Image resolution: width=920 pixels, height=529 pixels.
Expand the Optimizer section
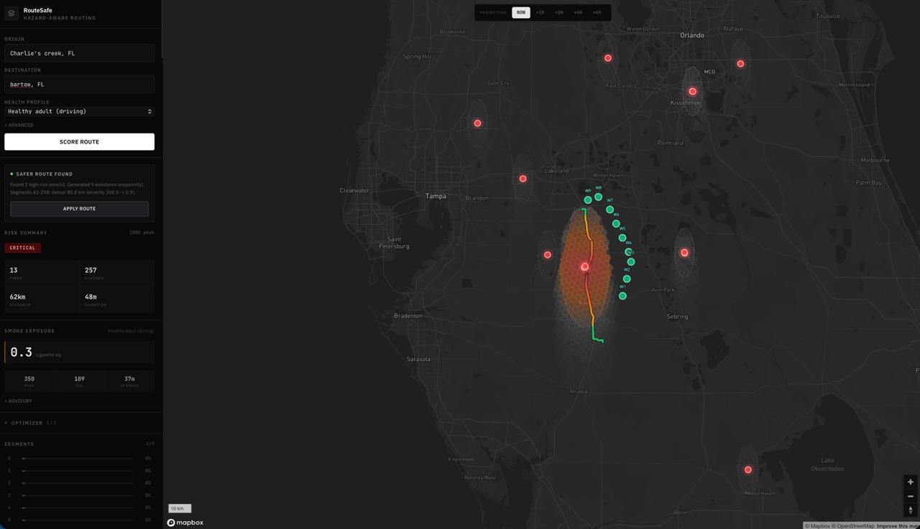pos(30,423)
